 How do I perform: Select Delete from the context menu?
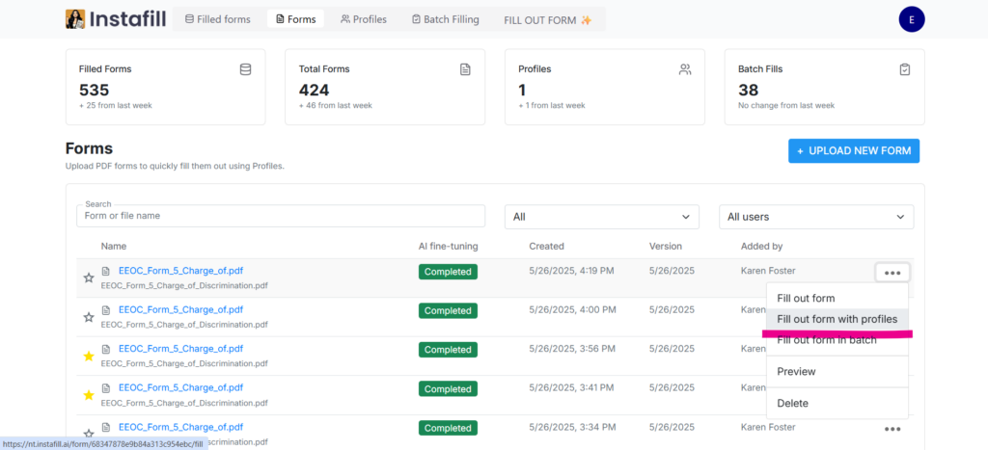837,403
